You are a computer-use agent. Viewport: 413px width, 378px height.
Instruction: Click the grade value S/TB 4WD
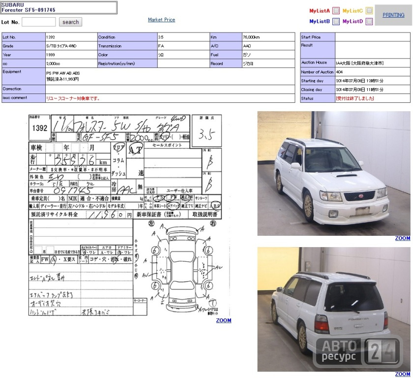click(x=61, y=46)
